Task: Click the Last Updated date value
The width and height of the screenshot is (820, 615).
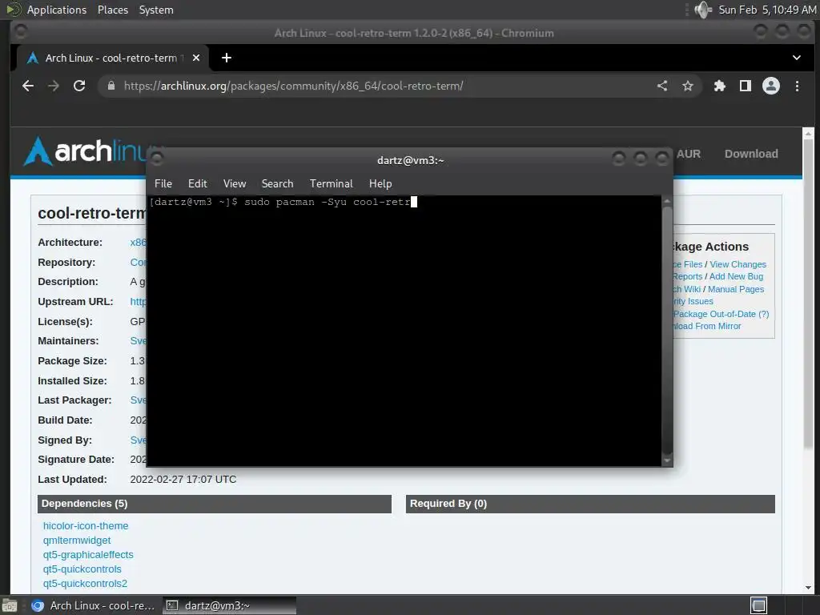Action: (x=183, y=479)
